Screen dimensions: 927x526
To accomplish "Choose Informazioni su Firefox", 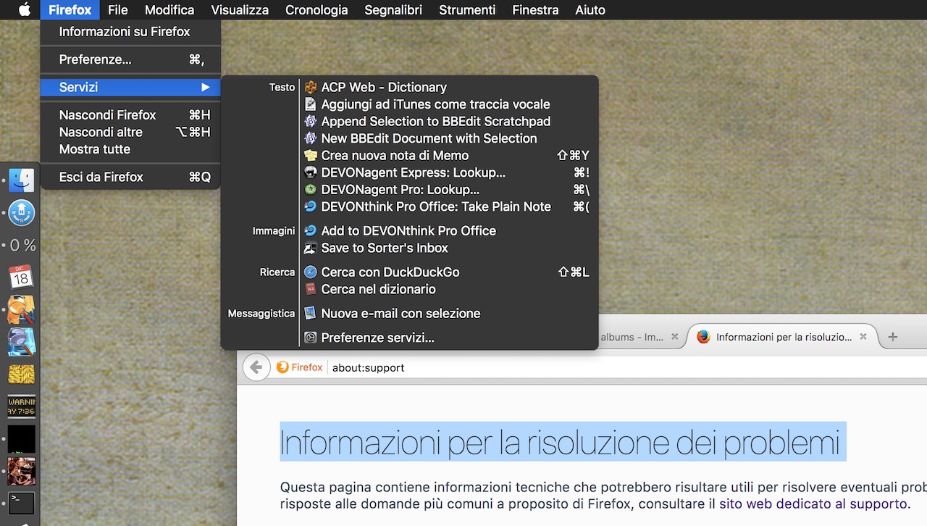I will pos(130,32).
